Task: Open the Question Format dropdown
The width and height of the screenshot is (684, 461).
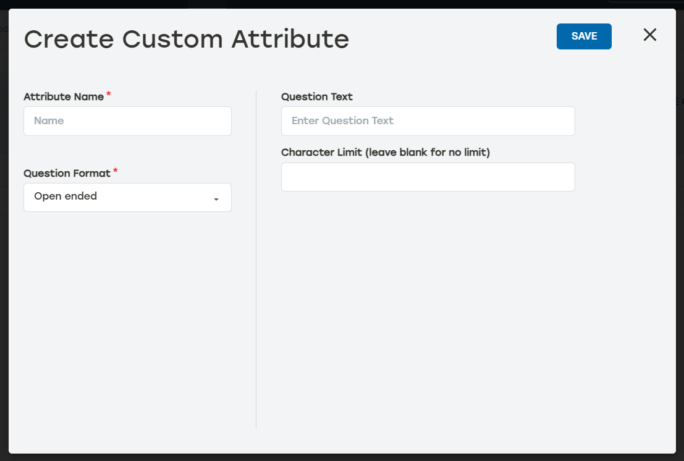Action: (x=127, y=197)
